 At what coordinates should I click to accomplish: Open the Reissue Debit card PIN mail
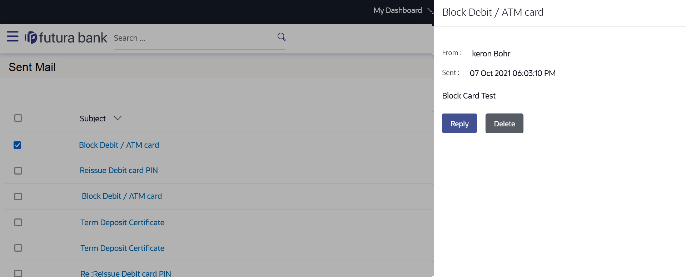click(x=119, y=171)
